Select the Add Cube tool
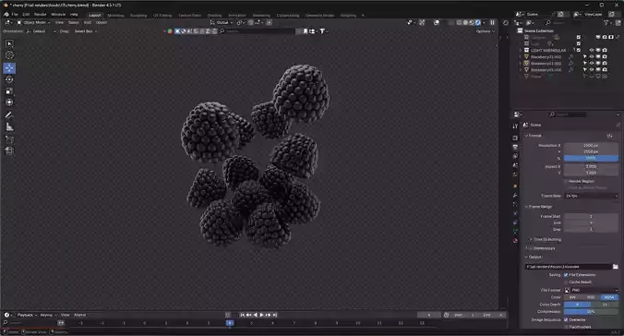624x336 pixels. click(x=9, y=139)
